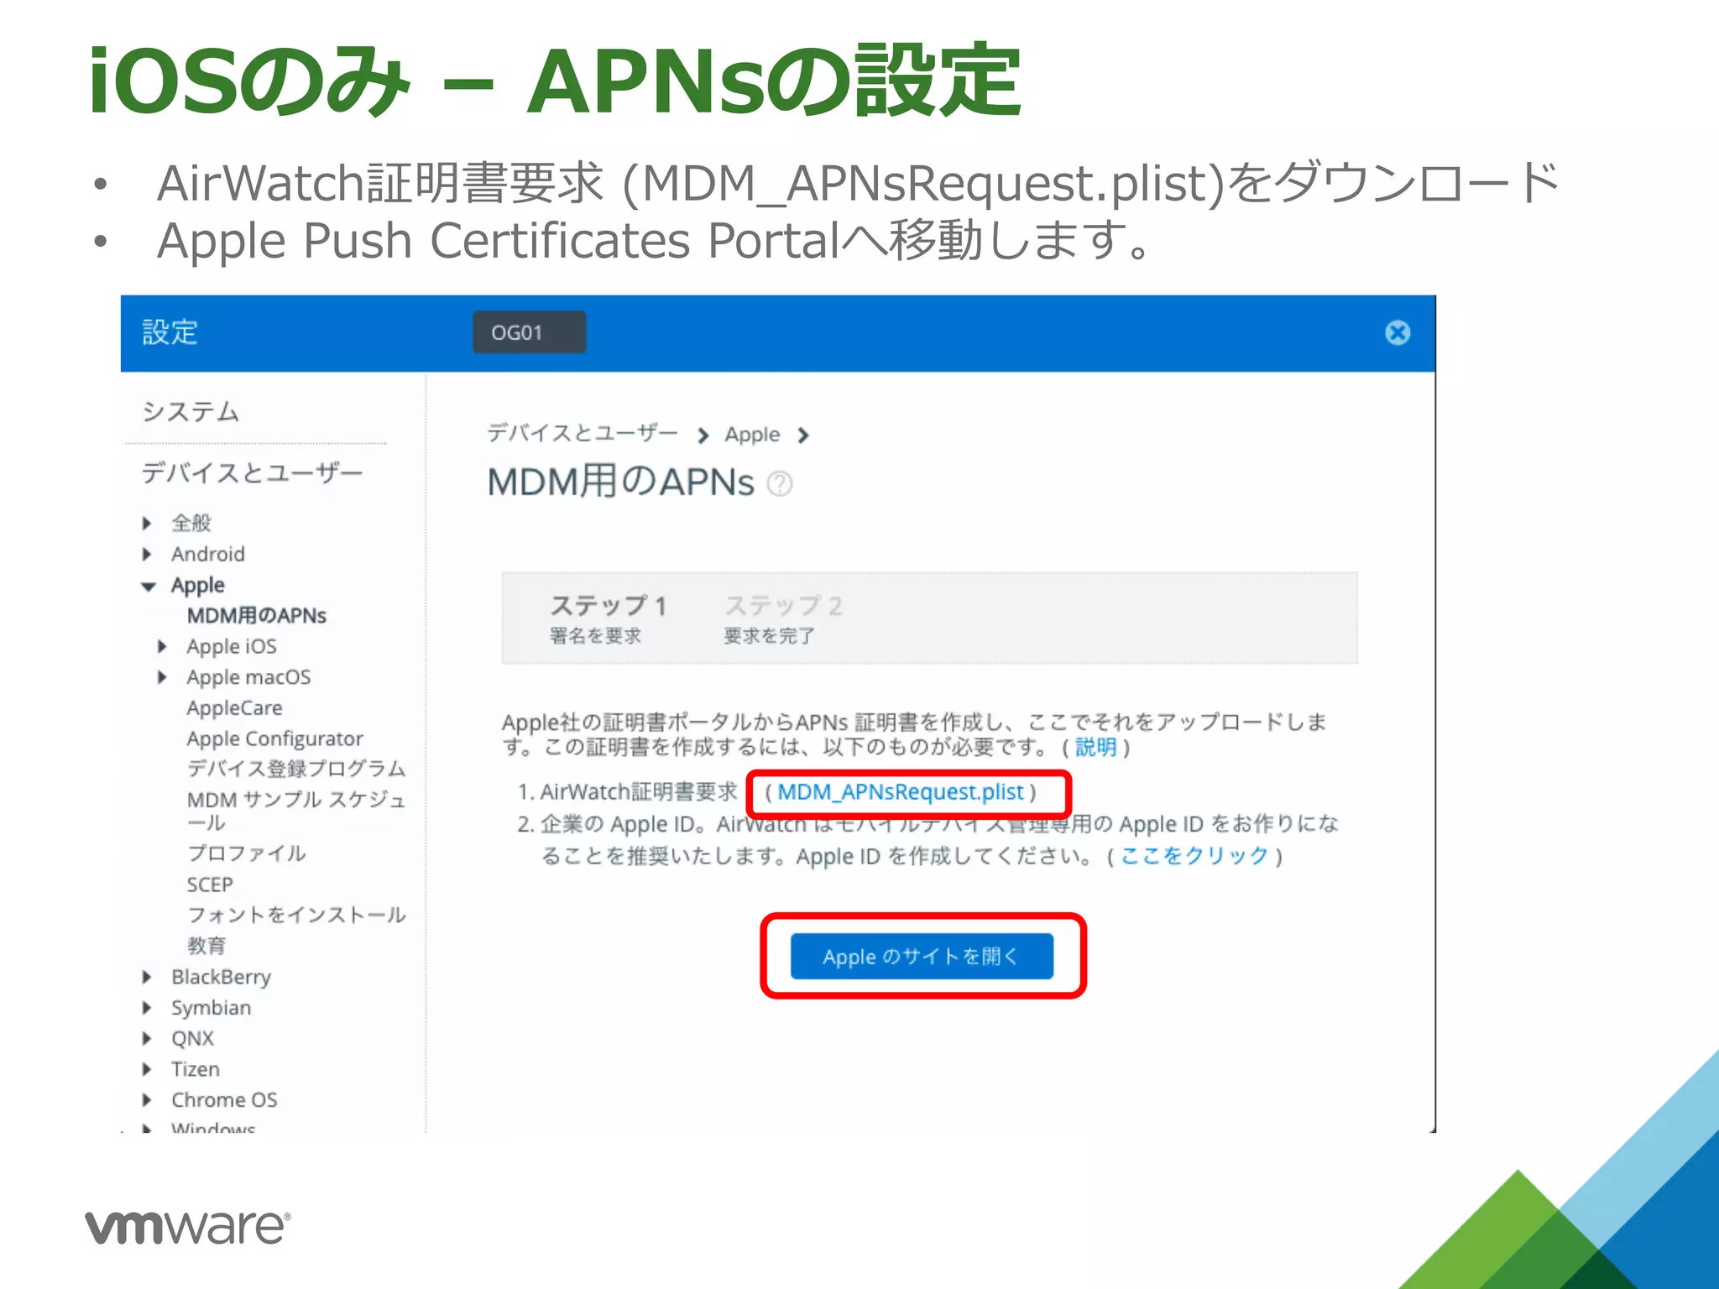Screen dimensions: 1719x1289
Task: Click the 全般 label in the tree
Action: point(191,524)
